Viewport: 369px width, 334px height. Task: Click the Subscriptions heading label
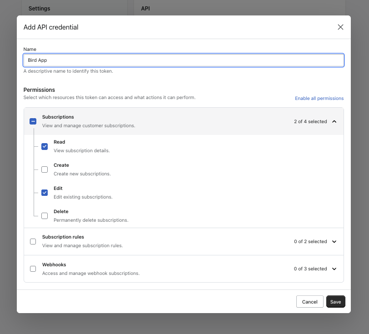(x=58, y=117)
